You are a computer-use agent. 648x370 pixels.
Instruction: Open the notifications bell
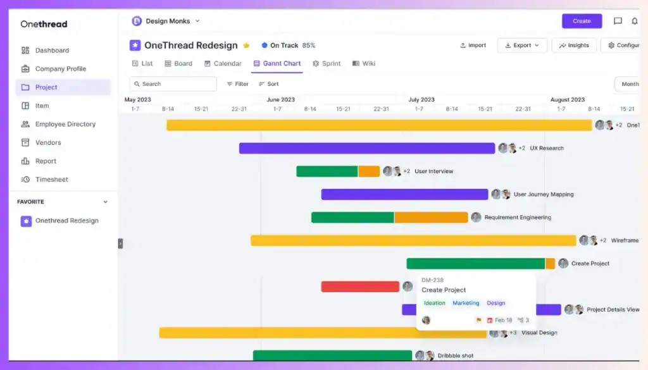tap(634, 21)
